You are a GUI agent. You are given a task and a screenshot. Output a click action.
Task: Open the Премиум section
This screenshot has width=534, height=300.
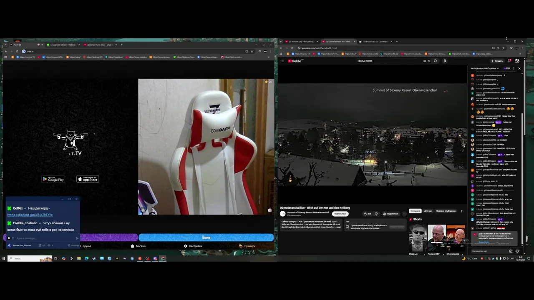click(247, 246)
